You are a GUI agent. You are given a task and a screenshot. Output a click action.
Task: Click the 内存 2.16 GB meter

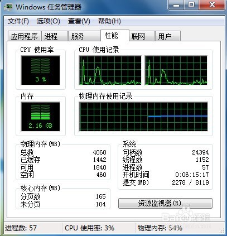pos(40,117)
